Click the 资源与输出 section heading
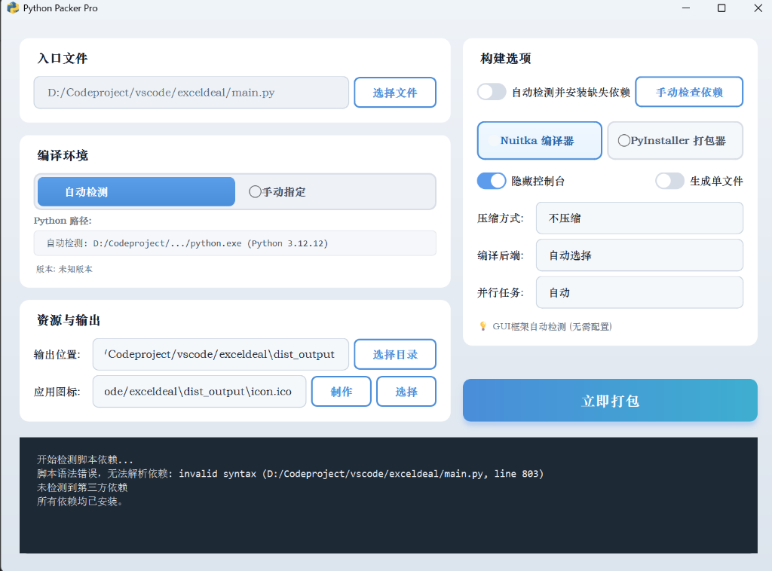The width and height of the screenshot is (772, 571). (69, 320)
